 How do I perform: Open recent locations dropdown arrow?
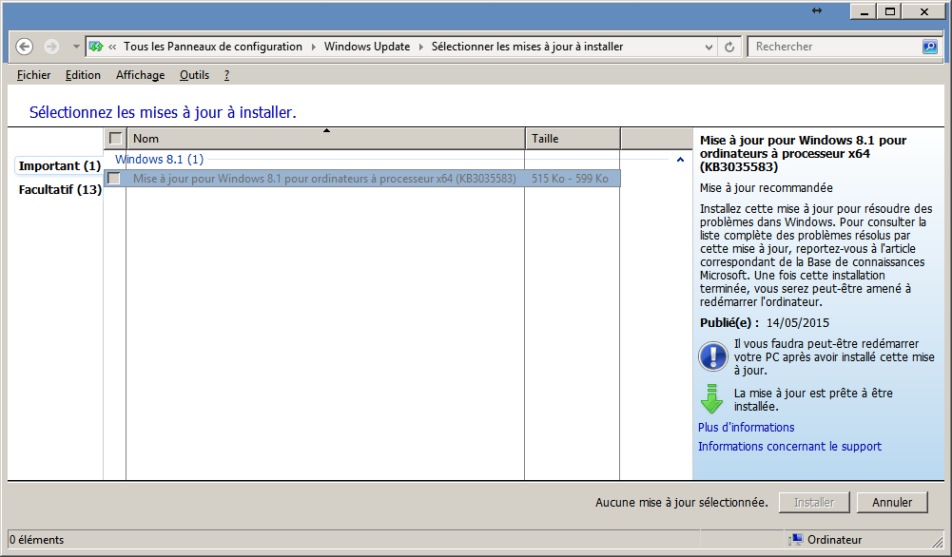[76, 47]
